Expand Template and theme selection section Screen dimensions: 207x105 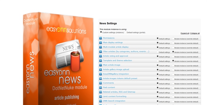tap(117, 60)
